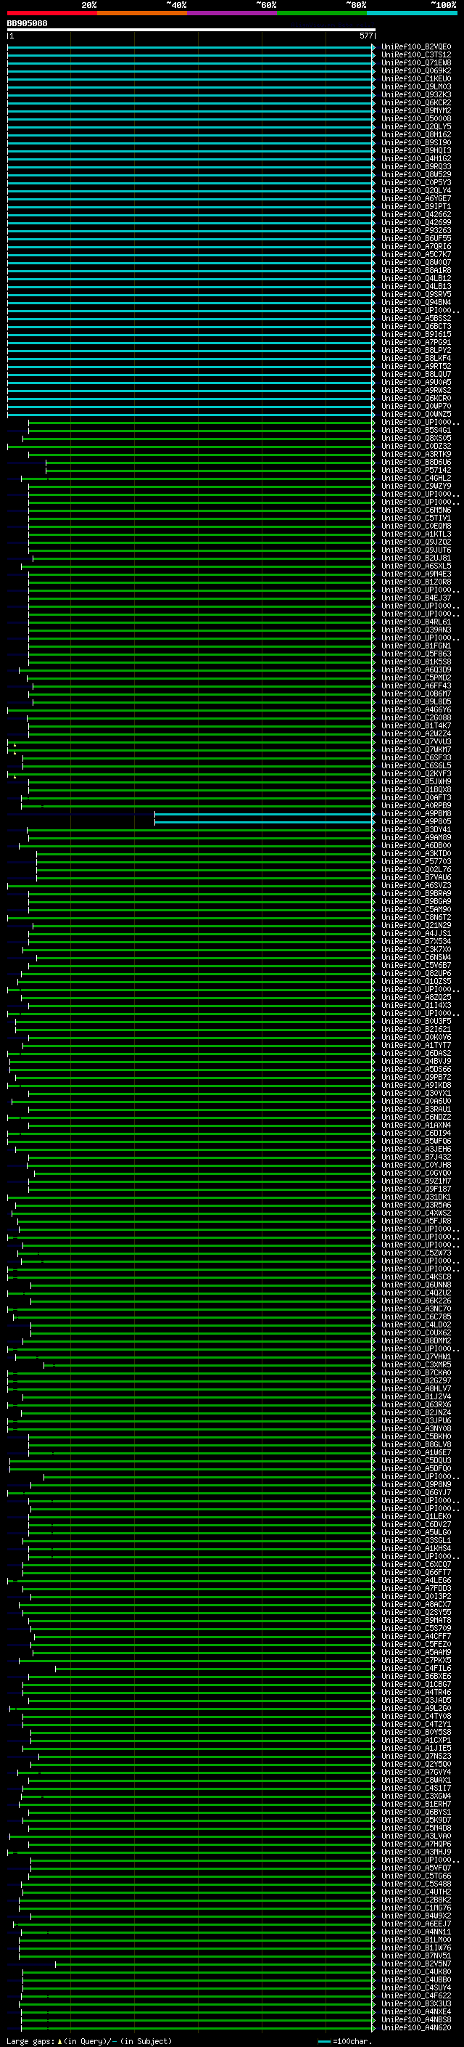Image resolution: width=464 pixels, height=2047 pixels.
Task: Click the UniRef100_Q7VVU3 label
Action: click(416, 741)
